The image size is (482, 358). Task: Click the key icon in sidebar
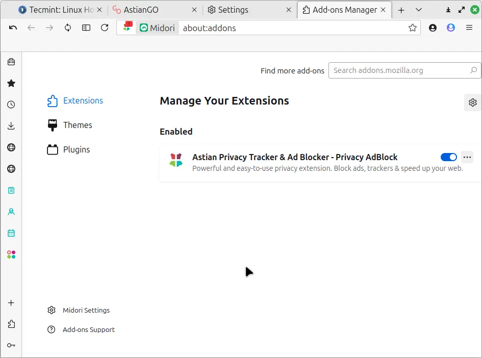click(11, 345)
